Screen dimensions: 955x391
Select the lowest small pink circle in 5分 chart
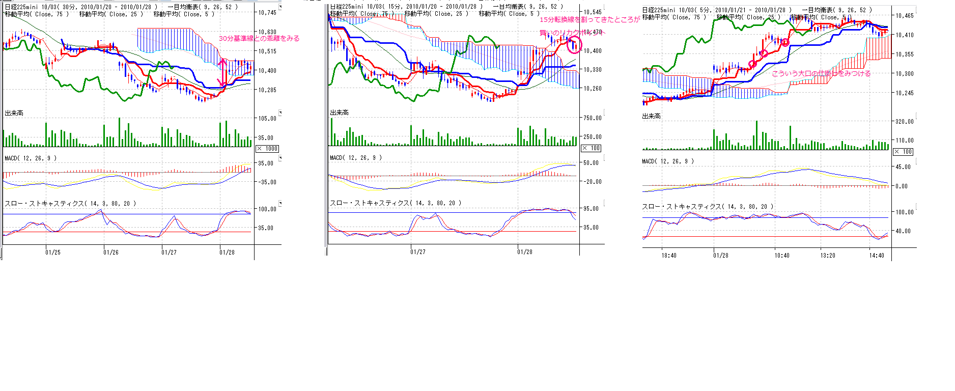pyautogui.click(x=752, y=64)
